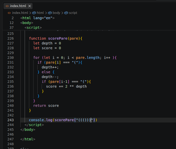Image resolution: width=176 pixels, height=149 pixels.
Task: Jump to sticky line <script>
Action: pos(33,28)
